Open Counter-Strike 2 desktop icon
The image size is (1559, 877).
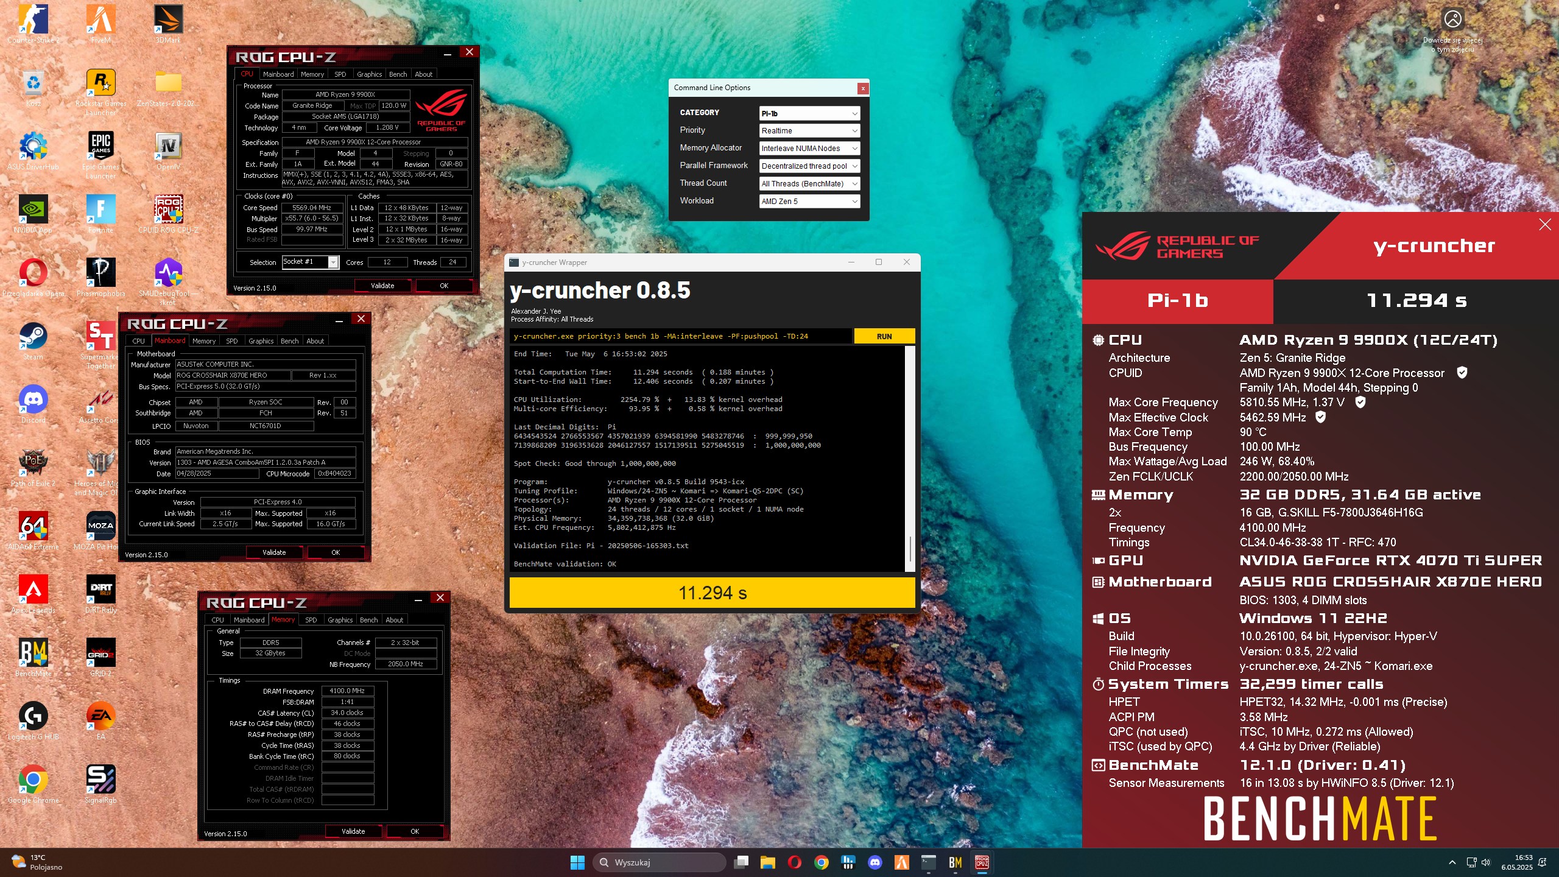tap(33, 24)
